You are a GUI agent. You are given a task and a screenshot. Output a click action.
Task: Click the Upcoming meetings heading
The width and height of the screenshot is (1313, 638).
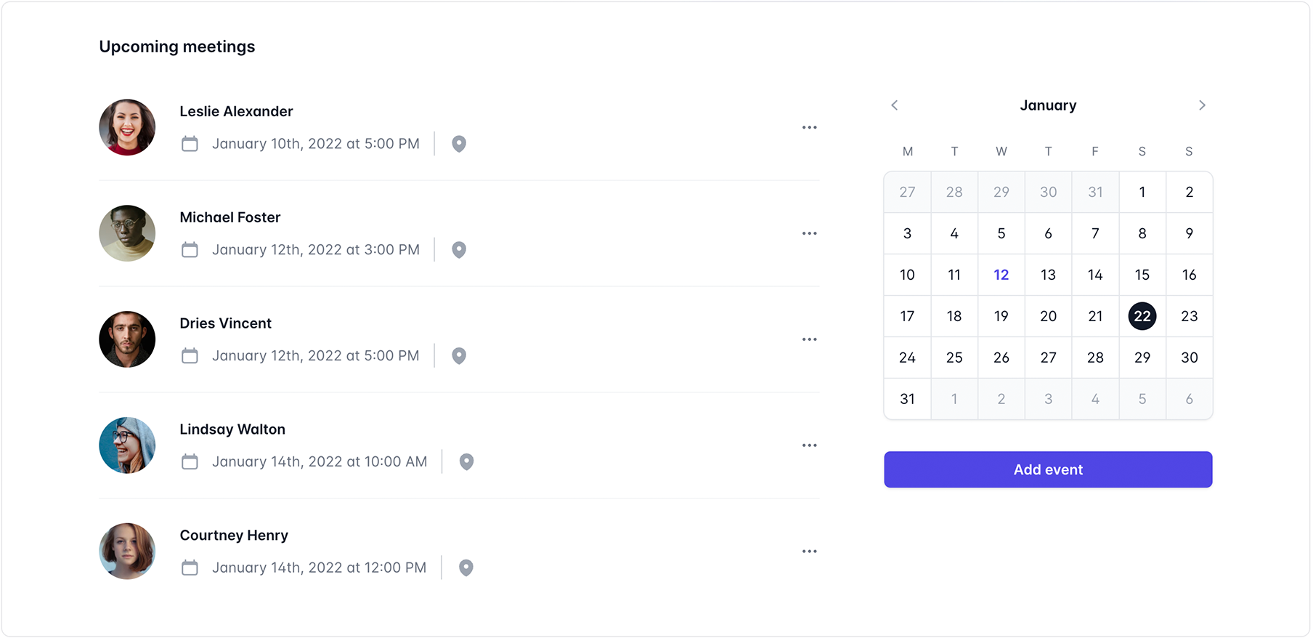[177, 46]
